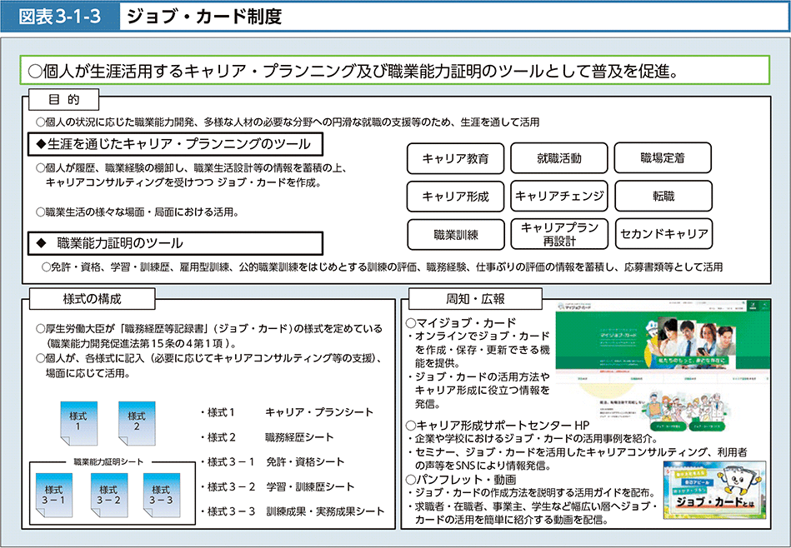
Task: Choose the キャリアチェンジ box
Action: coord(558,197)
